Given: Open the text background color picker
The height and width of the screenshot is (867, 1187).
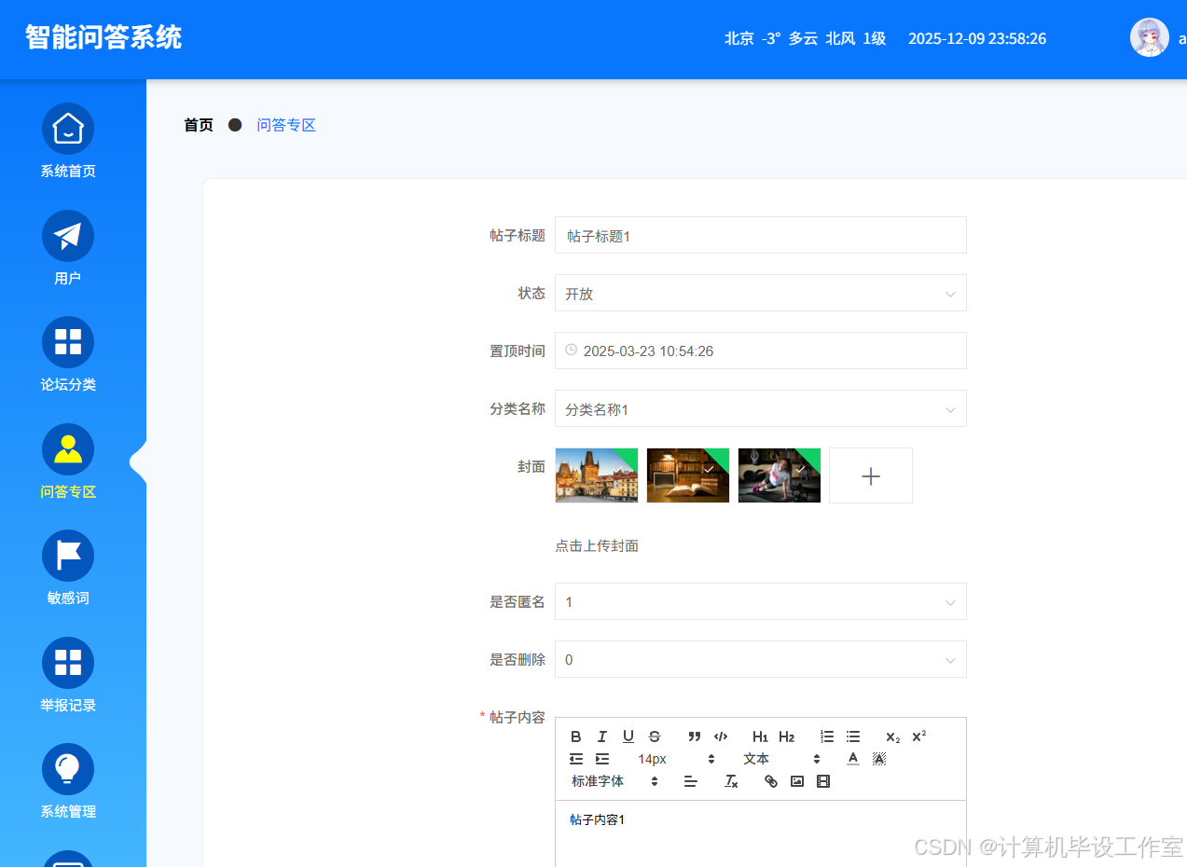Looking at the screenshot, I should tap(878, 759).
